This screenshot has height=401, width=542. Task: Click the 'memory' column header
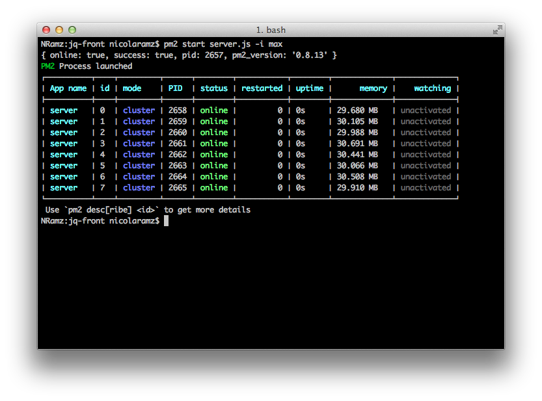coord(373,88)
